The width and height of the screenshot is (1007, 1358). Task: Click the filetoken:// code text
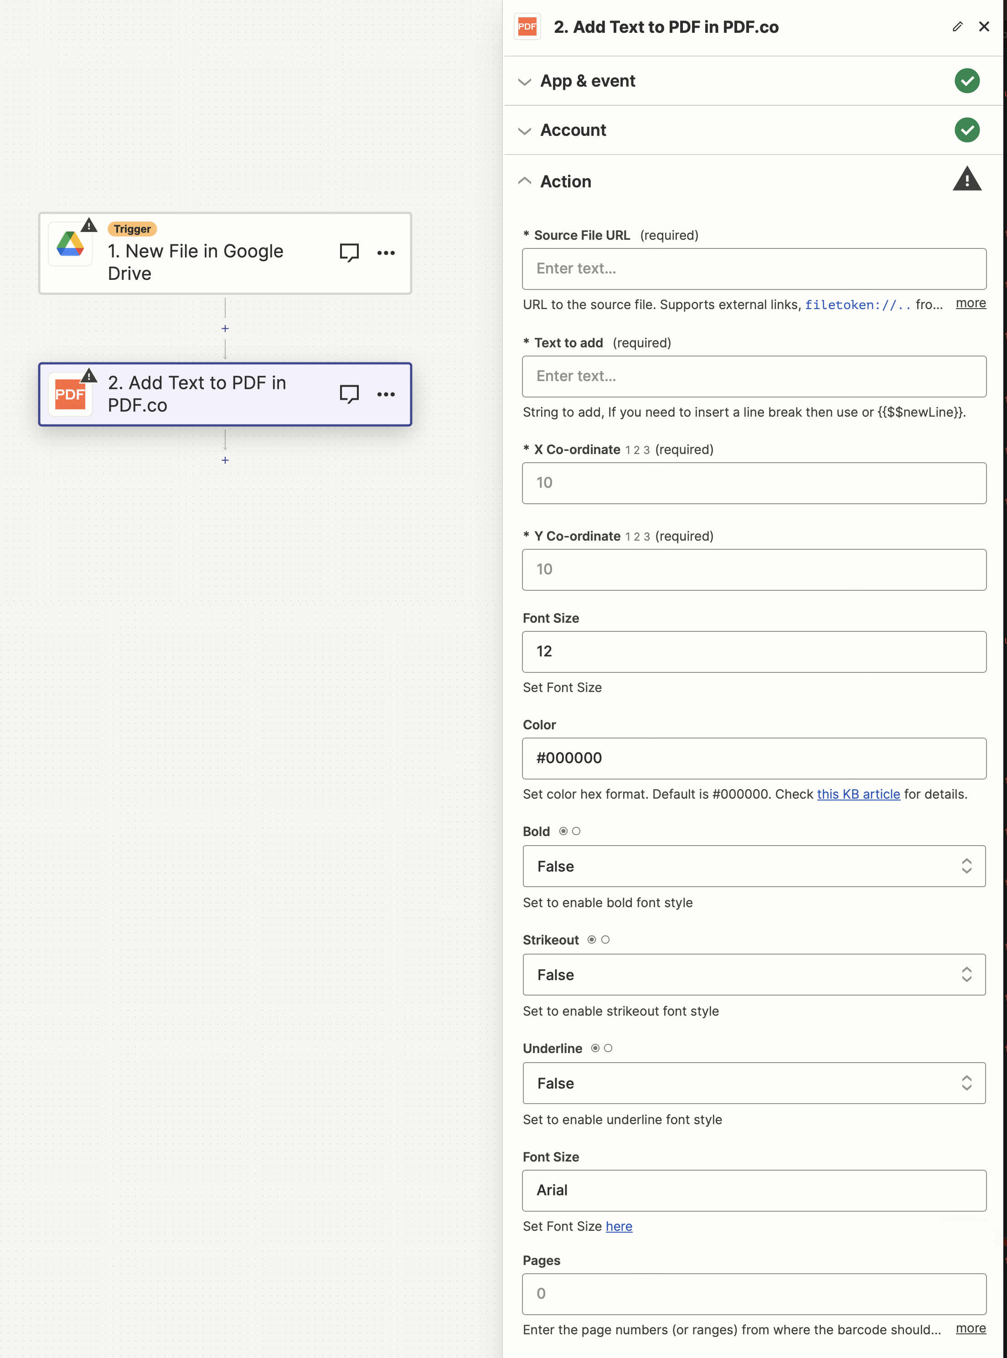click(857, 305)
